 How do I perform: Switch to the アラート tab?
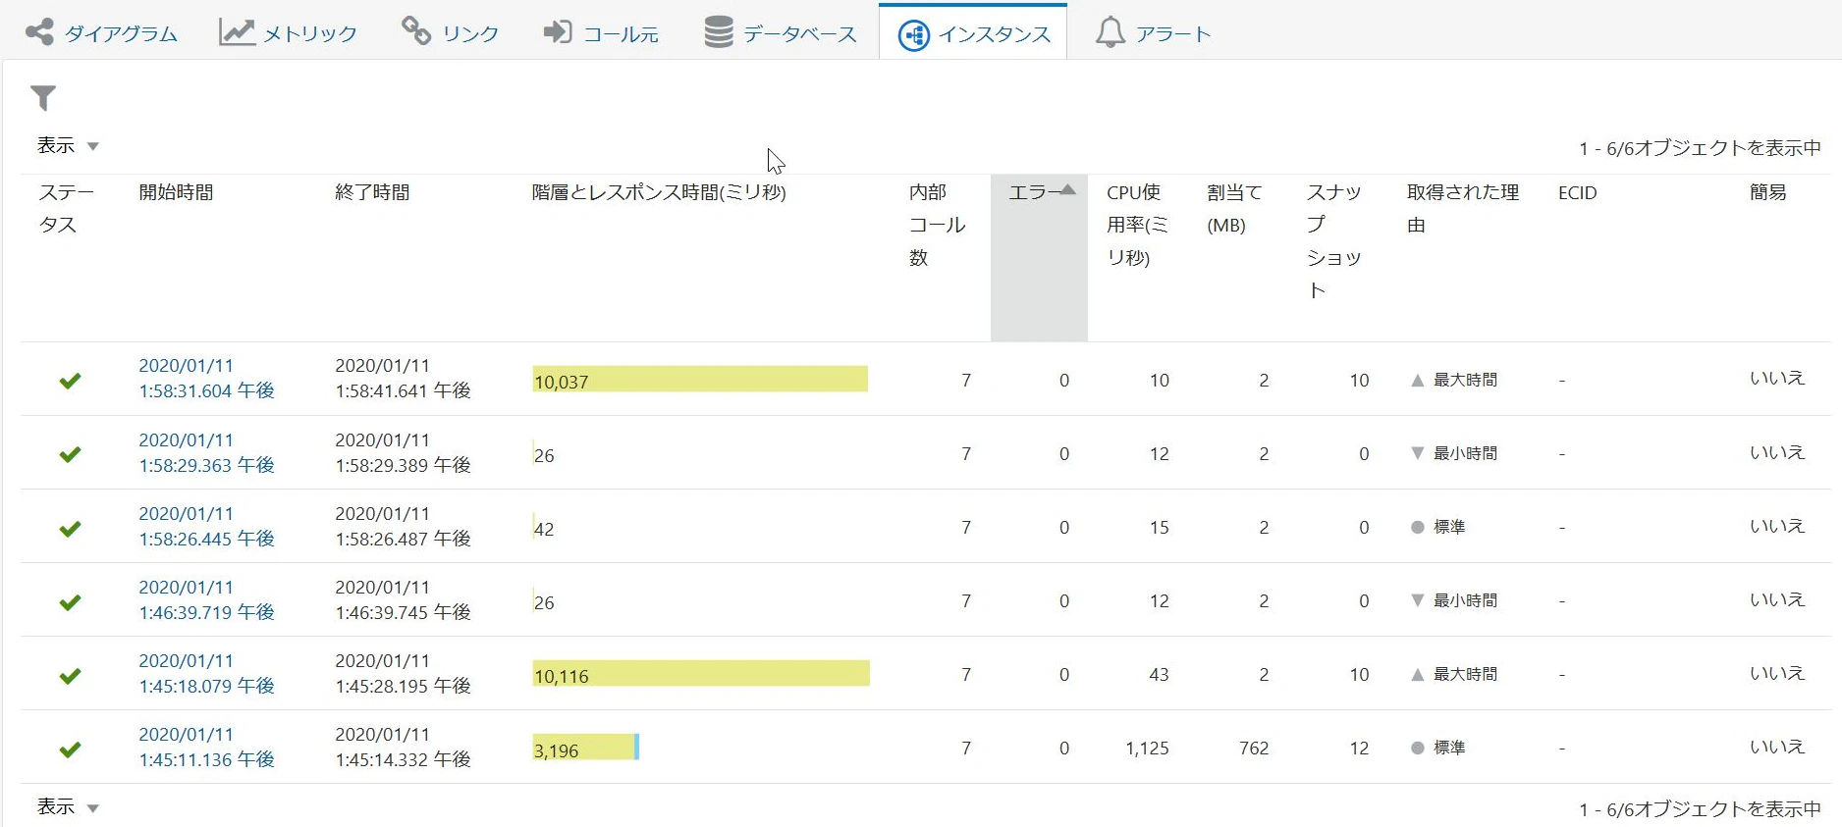pos(1154,33)
